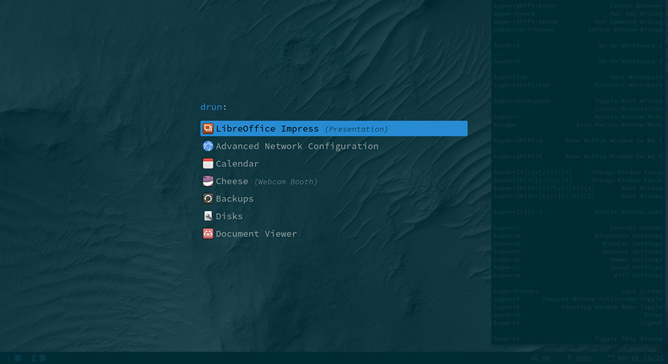Choose the Cheese entry name

click(x=231, y=181)
